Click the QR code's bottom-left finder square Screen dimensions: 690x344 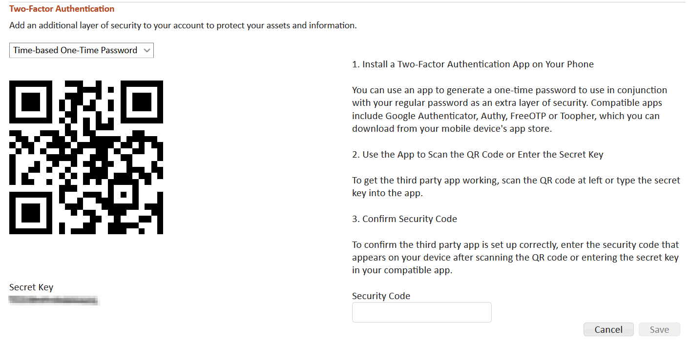click(31, 213)
